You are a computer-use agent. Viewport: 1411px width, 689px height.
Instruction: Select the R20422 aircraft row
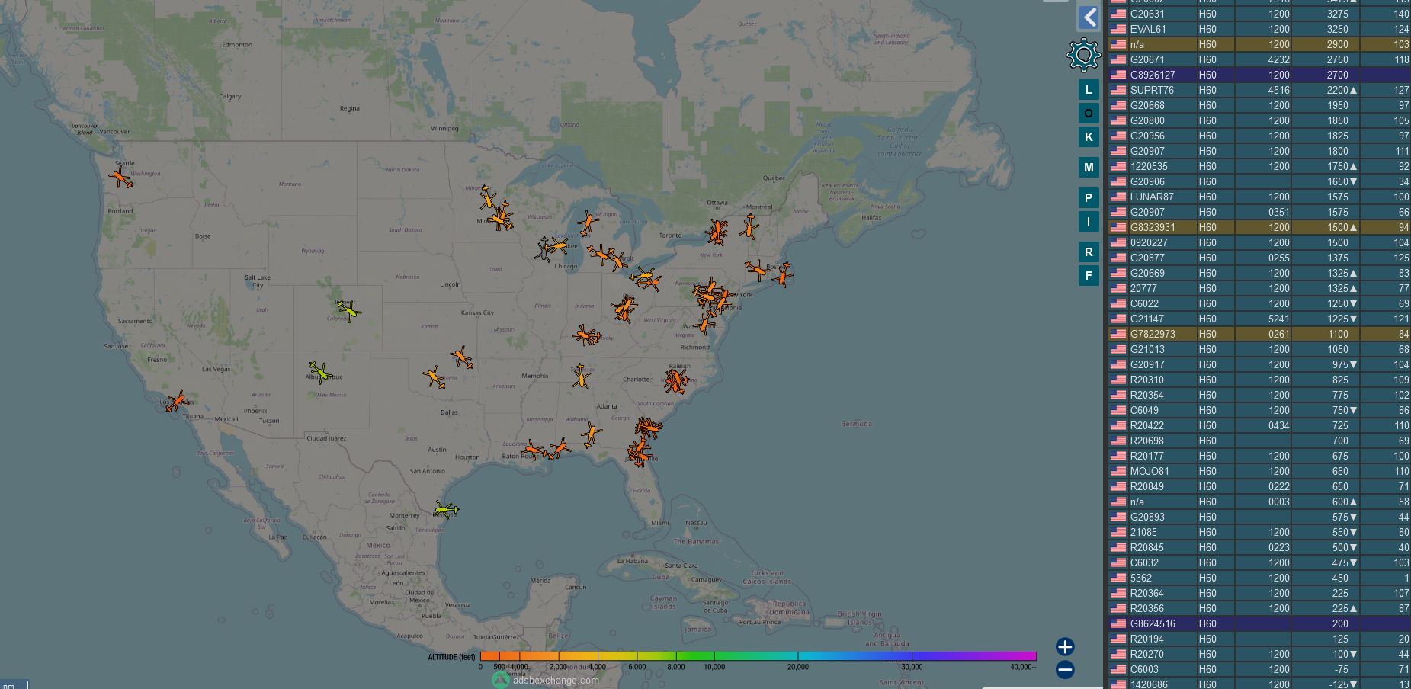point(1259,425)
